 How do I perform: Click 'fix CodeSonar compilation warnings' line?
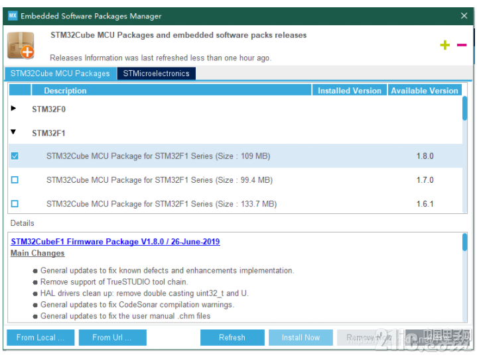click(x=137, y=305)
